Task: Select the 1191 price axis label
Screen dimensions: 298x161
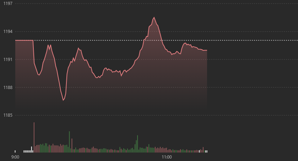Action: pos(8,60)
